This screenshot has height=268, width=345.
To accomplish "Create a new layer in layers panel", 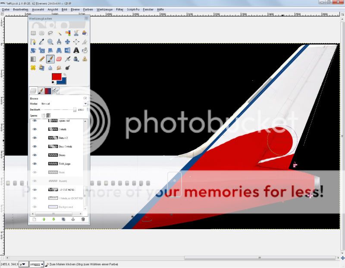I will (x=34, y=219).
